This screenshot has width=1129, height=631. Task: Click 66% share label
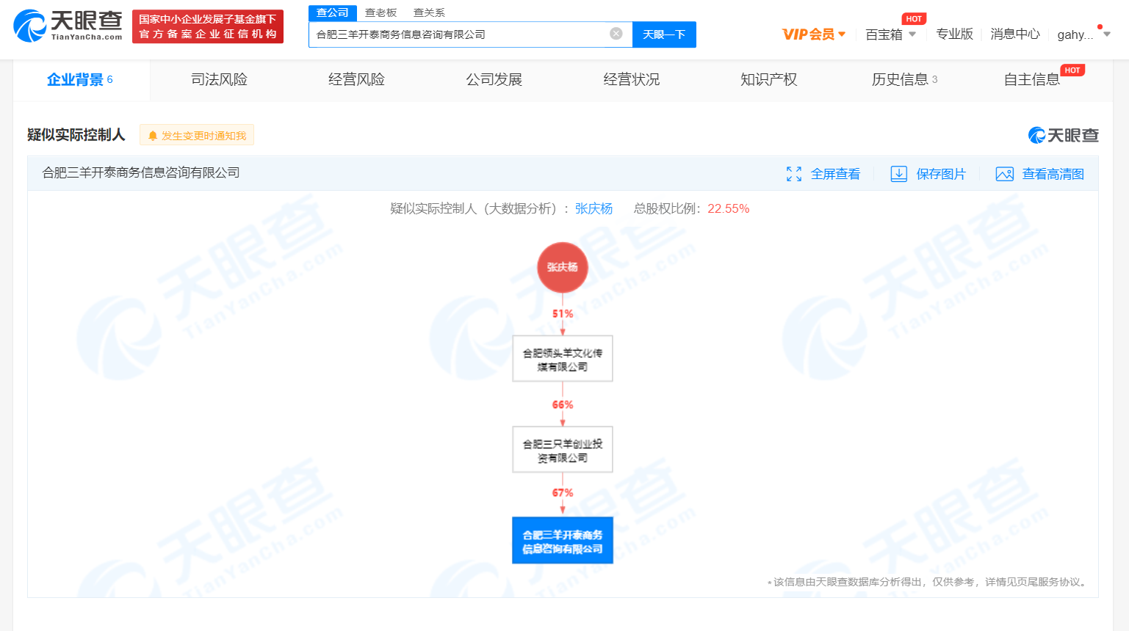tap(563, 404)
